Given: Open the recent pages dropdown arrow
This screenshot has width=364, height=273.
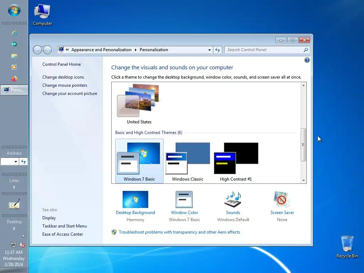Looking at the screenshot, I should pyautogui.click(x=54, y=50).
